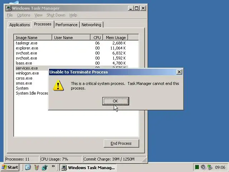The image size is (229, 172).
Task: Click the second quick launch icon
Action: (x=36, y=167)
